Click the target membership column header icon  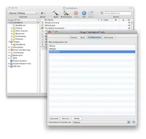pyautogui.click(x=129, y=20)
